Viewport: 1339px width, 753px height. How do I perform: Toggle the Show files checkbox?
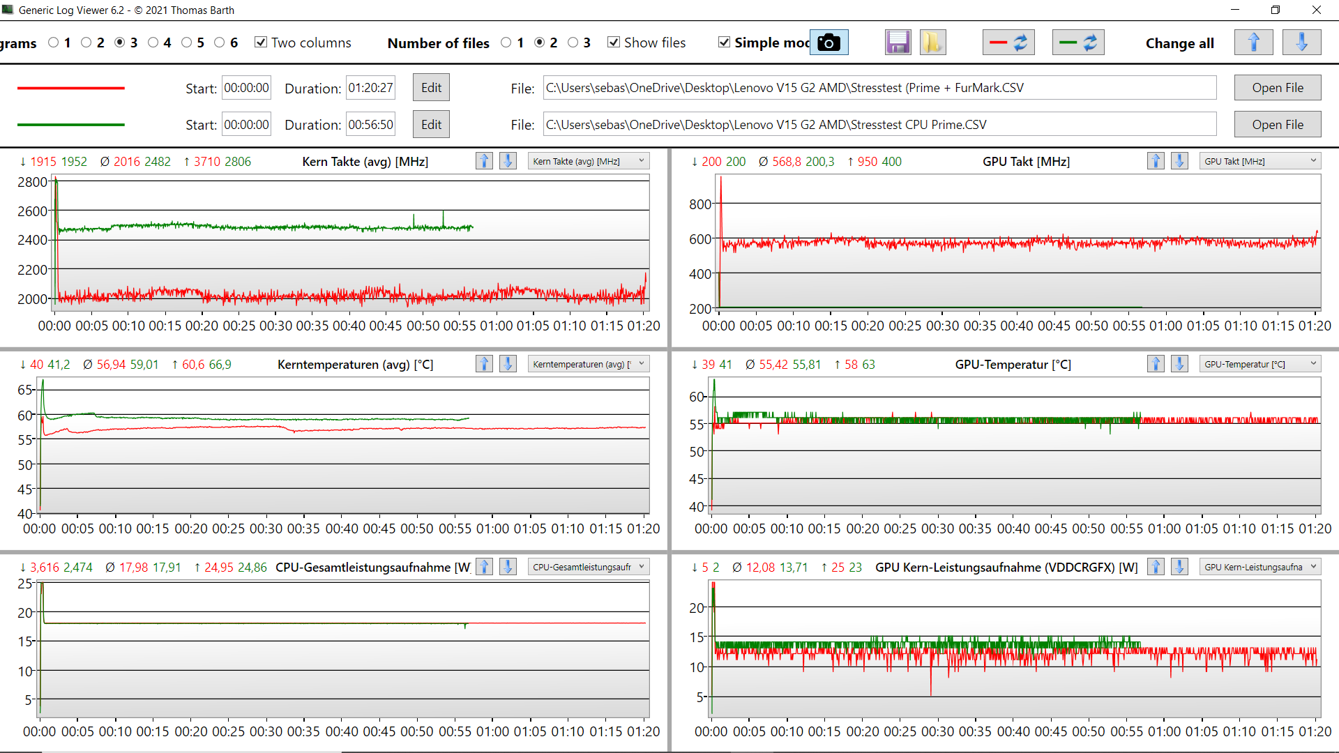tap(614, 43)
